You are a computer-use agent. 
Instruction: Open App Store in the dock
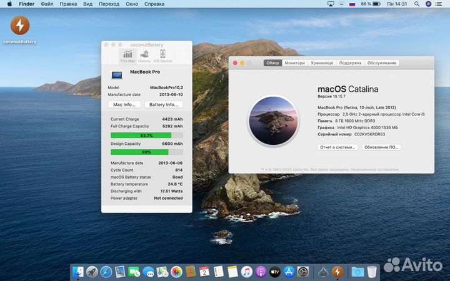pos(289,272)
